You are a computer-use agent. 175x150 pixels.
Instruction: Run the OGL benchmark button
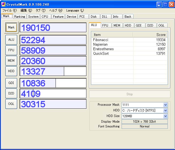(x=11, y=104)
